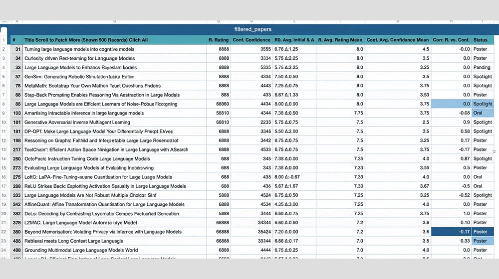The image size is (499, 279).
Task: Click the R. Rating column header
Action: pyautogui.click(x=218, y=40)
